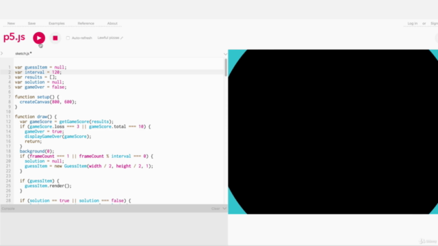Open the Save menu item

31,23
